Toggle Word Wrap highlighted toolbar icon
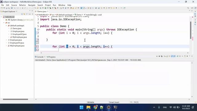The image size is (197, 111). click(81, 8)
